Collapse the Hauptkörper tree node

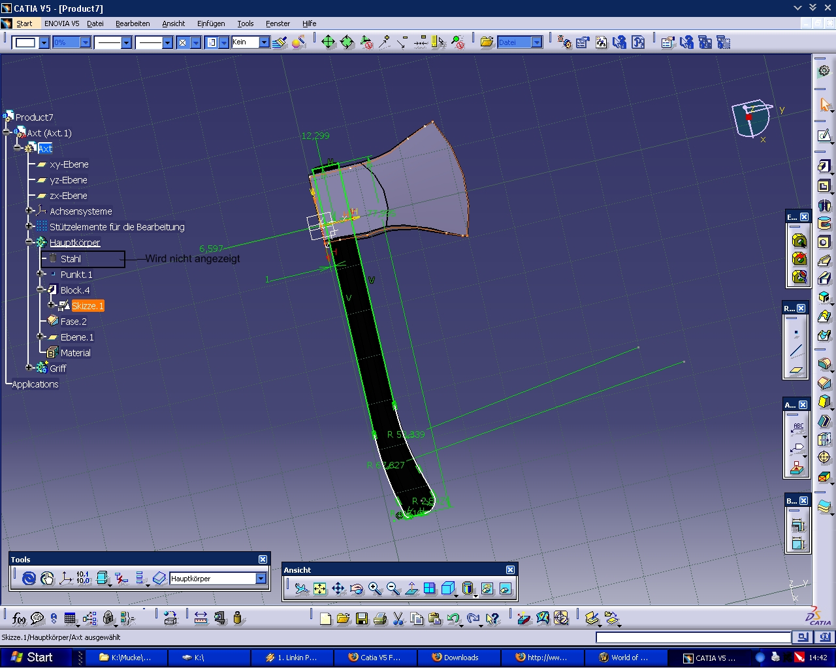29,242
